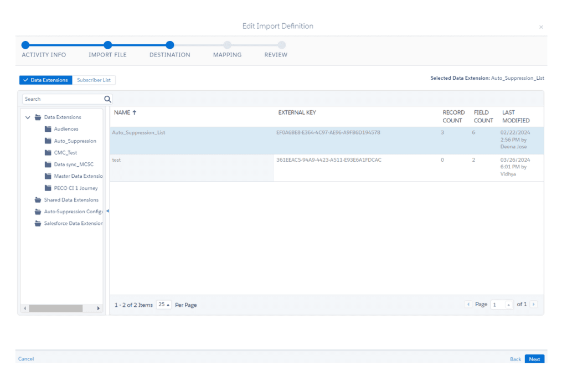Collapse folder pane with the blue arrow
Image resolution: width=567 pixels, height=386 pixels.
107,211
